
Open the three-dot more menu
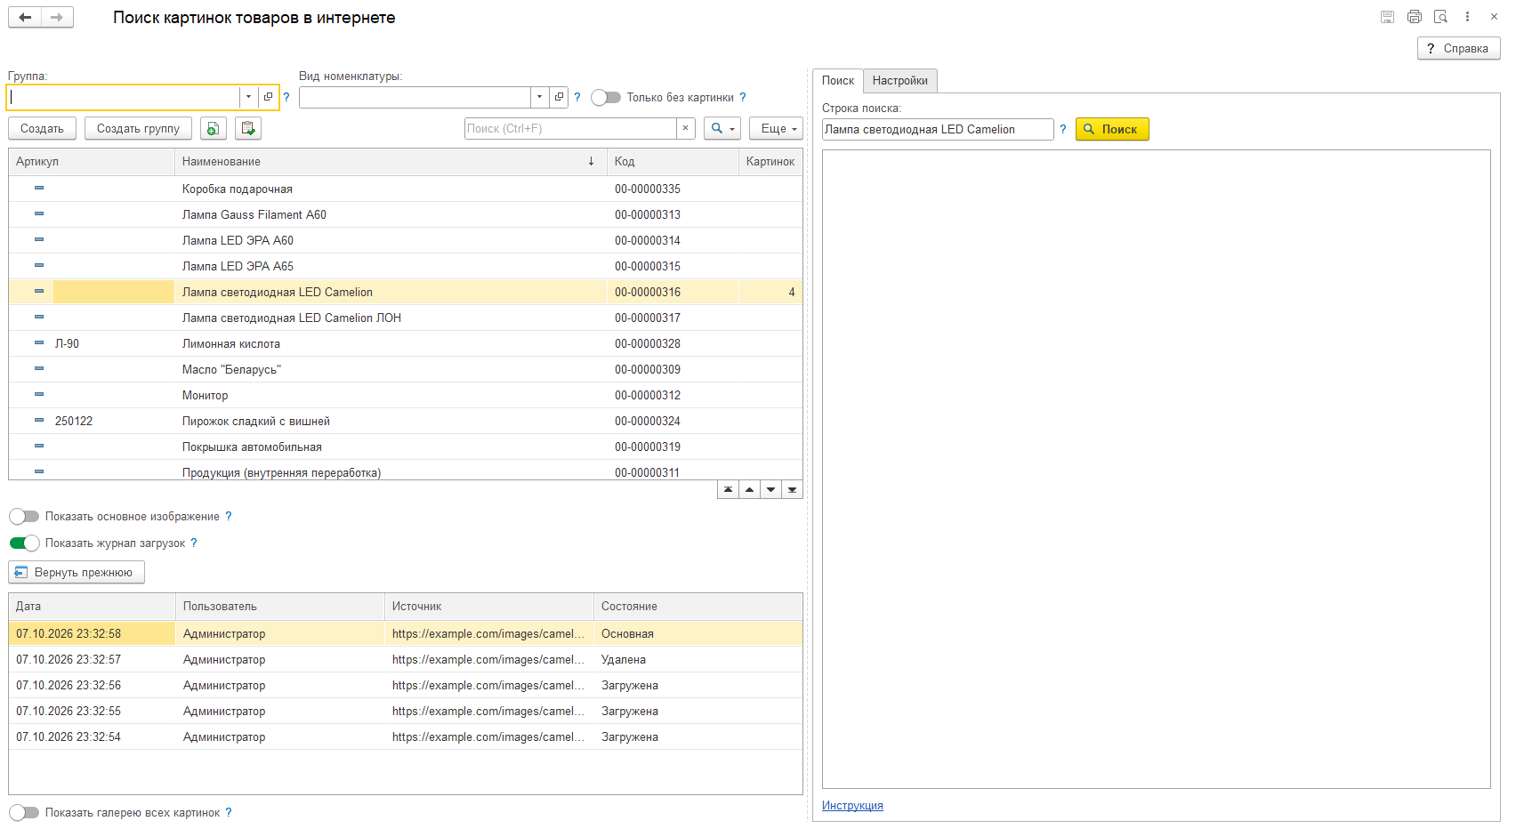1467,17
